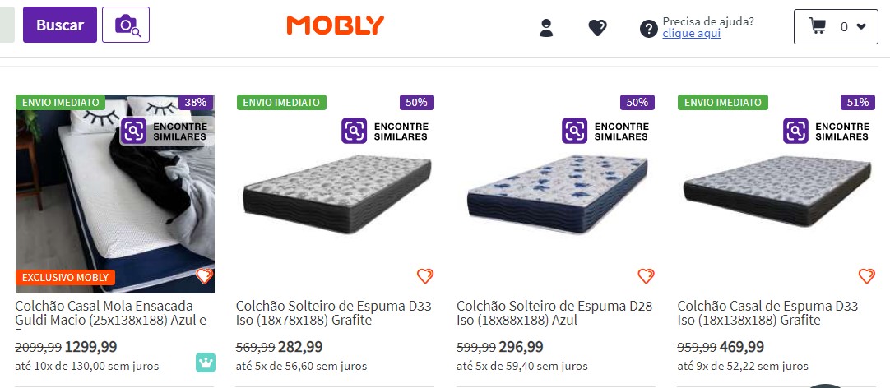Open Colchão Solteiro de Espuma D33 title
The width and height of the screenshot is (890, 388).
[333, 313]
